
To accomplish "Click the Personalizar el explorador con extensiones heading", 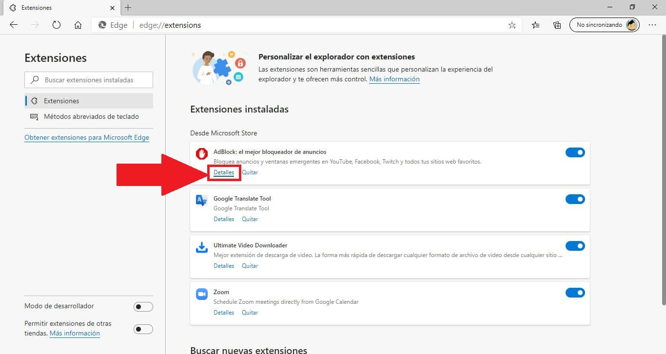I will [x=336, y=56].
